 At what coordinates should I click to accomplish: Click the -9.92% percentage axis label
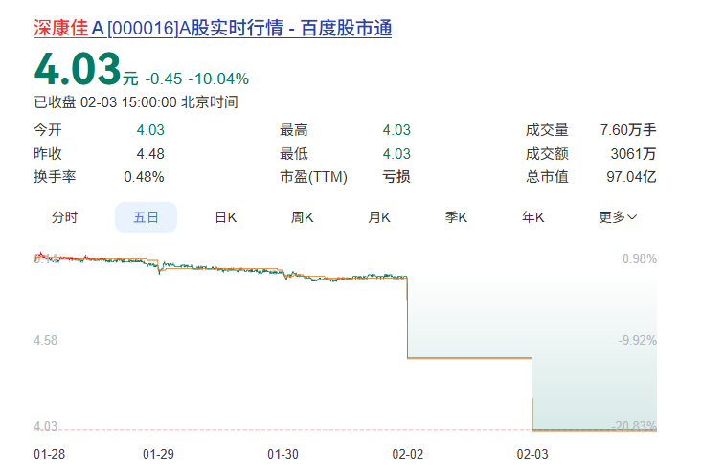[x=638, y=340]
